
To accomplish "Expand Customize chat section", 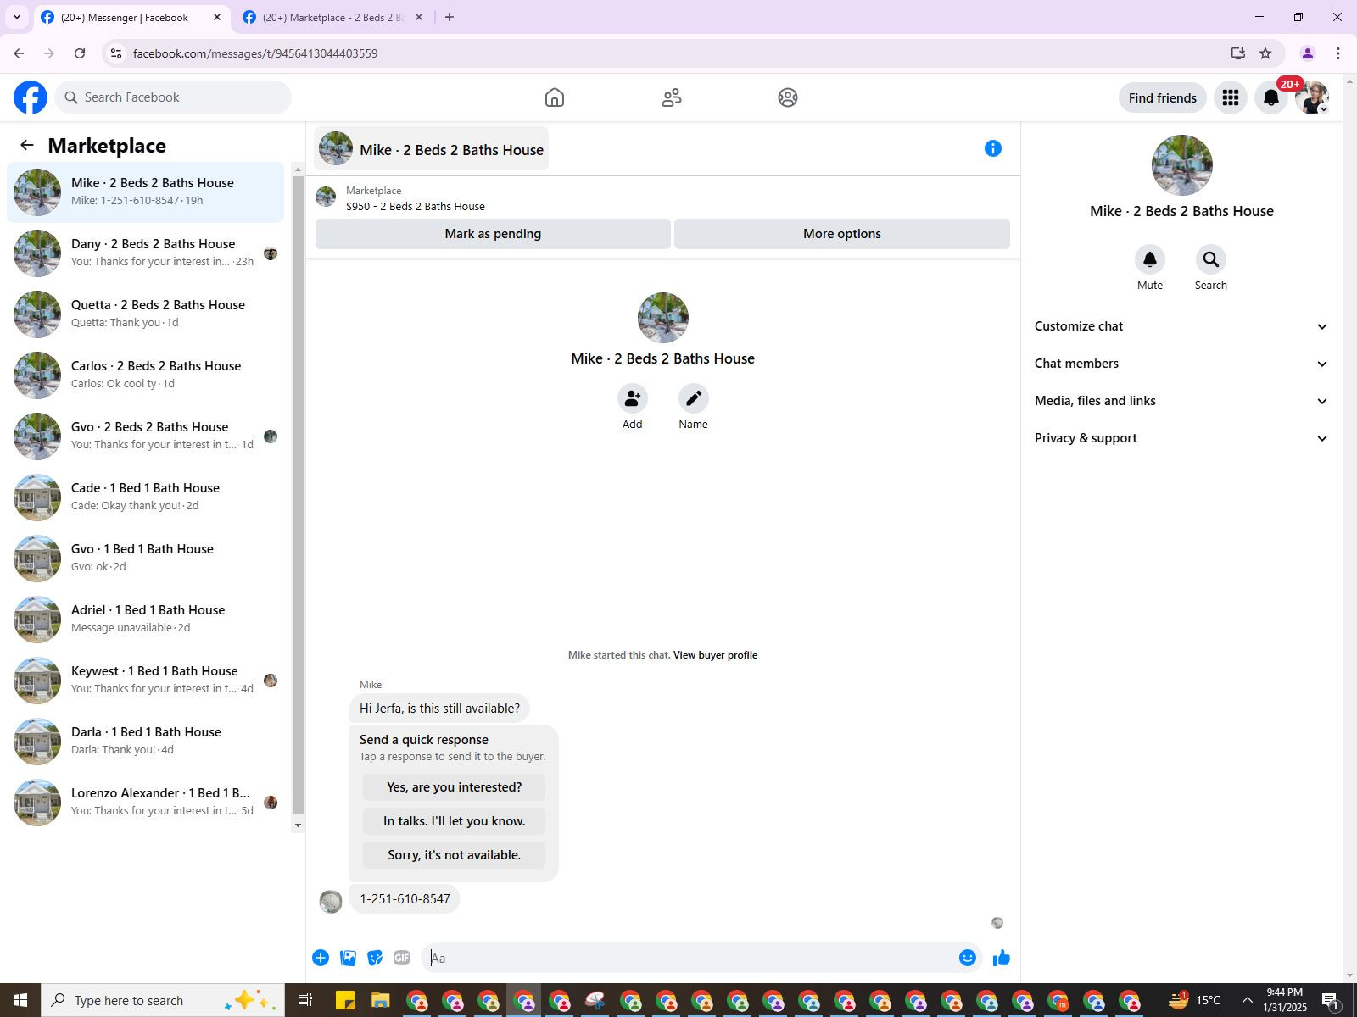I will pyautogui.click(x=1181, y=326).
